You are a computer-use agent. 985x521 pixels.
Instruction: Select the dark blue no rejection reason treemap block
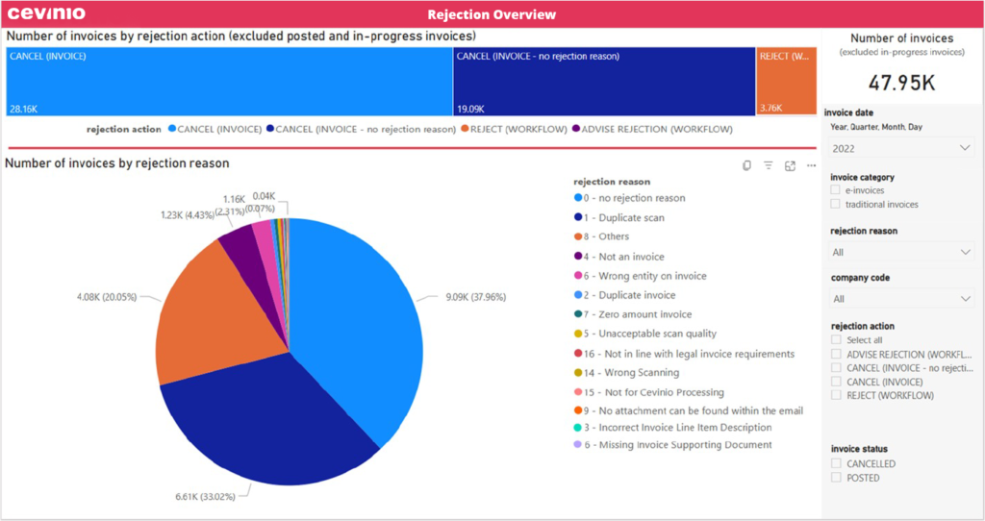pyautogui.click(x=604, y=82)
